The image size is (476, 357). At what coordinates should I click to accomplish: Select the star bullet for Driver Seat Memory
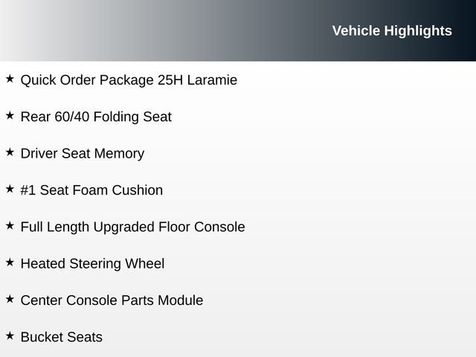(x=10, y=152)
